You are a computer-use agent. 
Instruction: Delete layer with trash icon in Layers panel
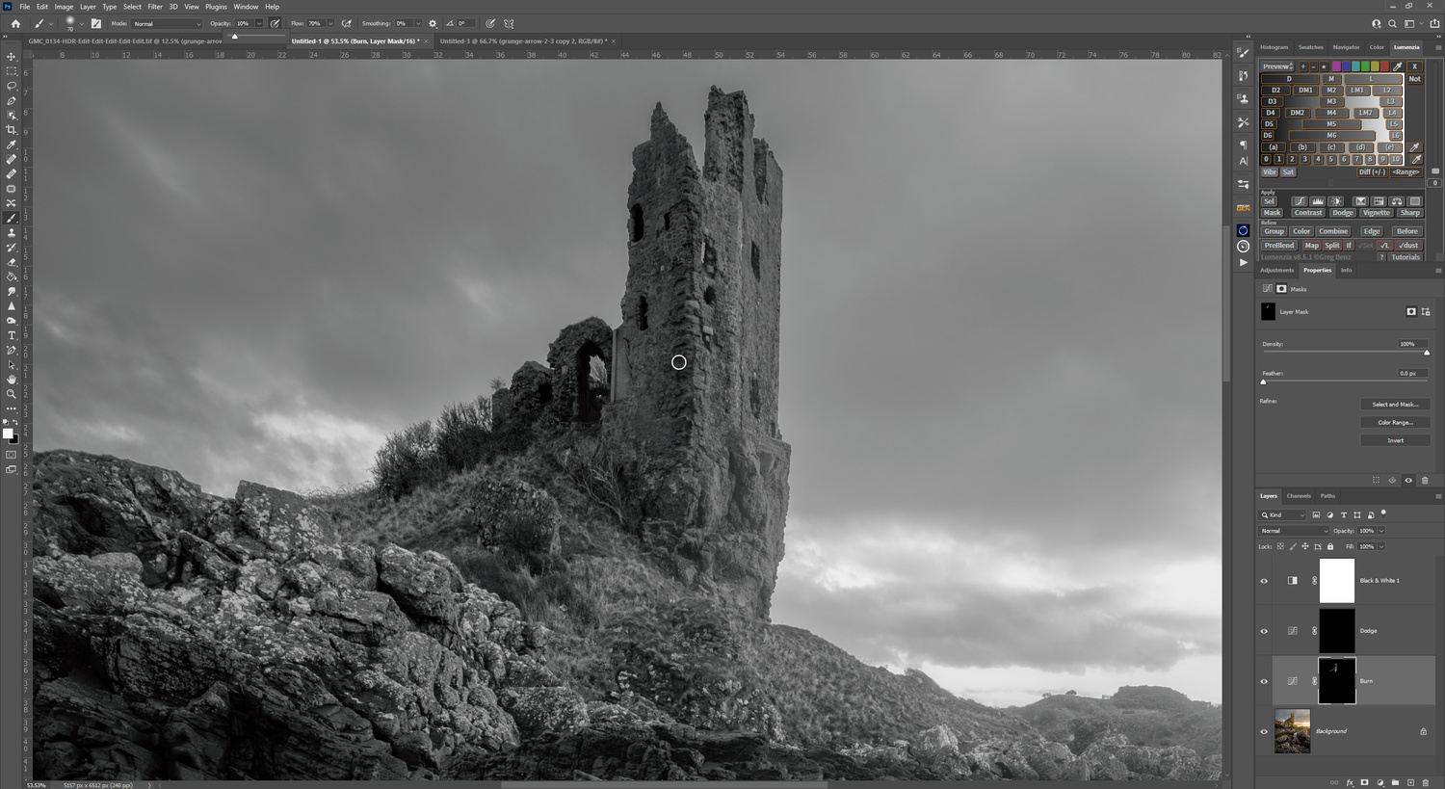(x=1425, y=782)
